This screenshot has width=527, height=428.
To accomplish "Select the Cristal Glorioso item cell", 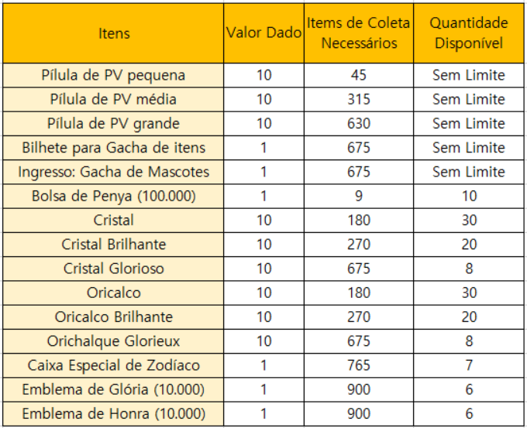I will [x=114, y=269].
